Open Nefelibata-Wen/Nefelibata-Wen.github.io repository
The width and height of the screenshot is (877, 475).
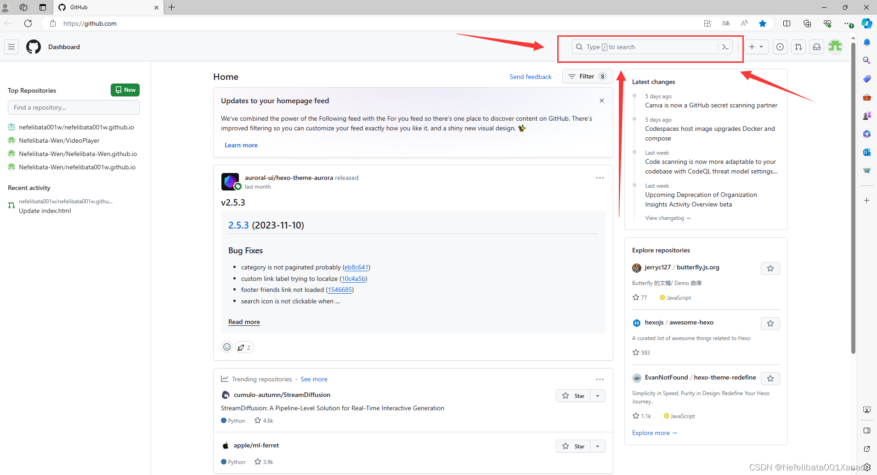78,154
